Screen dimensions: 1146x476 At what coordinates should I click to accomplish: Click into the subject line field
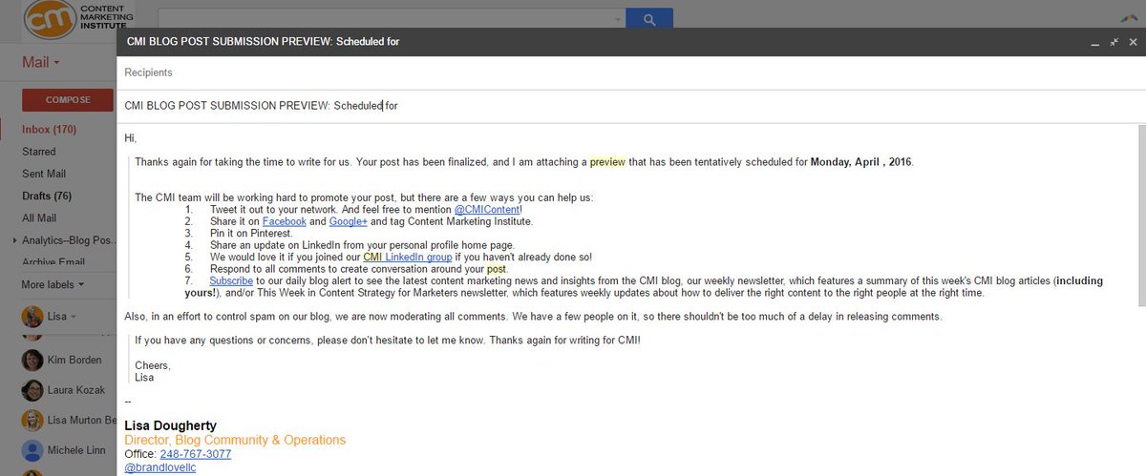(630, 105)
